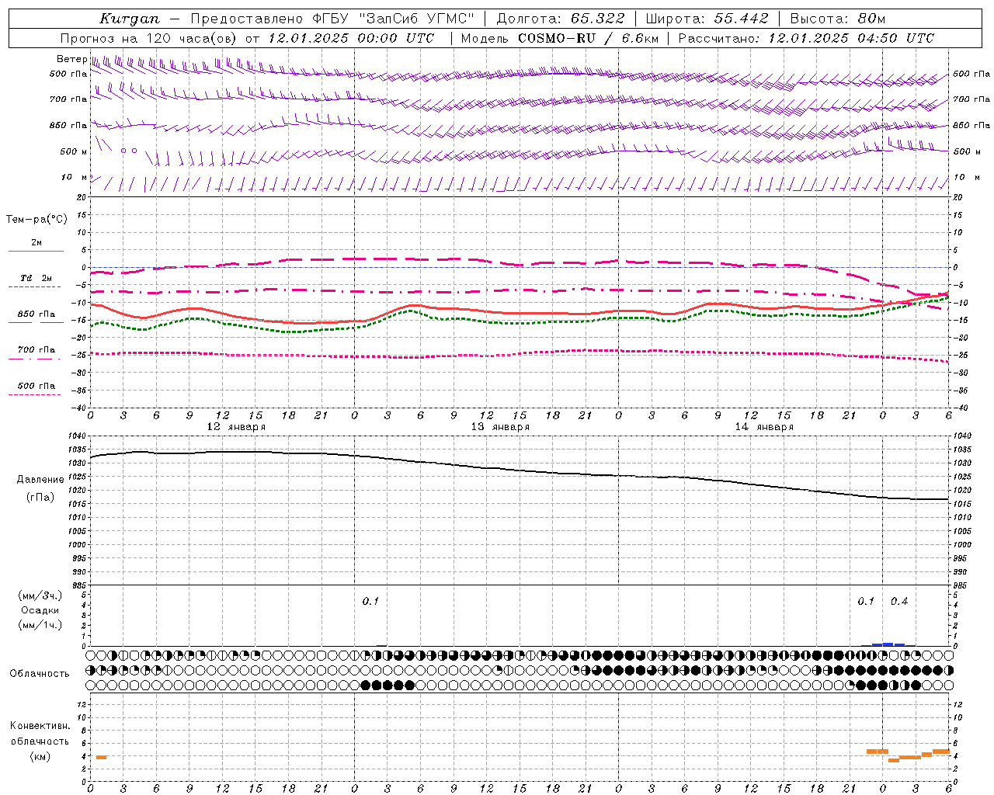Click the 700 гПа dash-dot legend entry
Viewport: 994px width, 795px height.
36,350
